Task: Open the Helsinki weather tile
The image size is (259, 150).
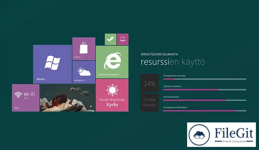Action: (84, 72)
